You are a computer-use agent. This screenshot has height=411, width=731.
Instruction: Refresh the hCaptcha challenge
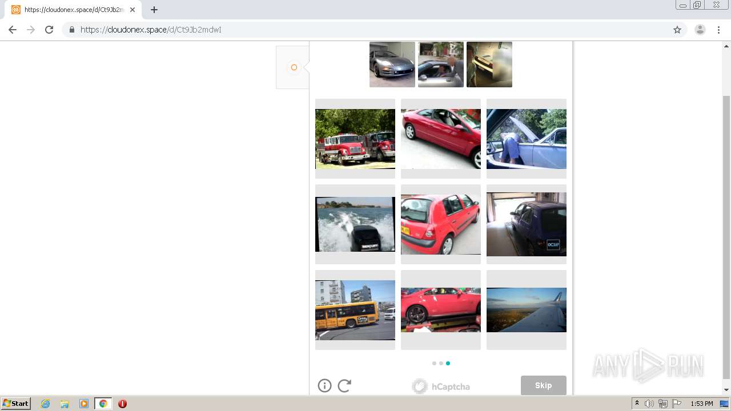[x=344, y=386]
